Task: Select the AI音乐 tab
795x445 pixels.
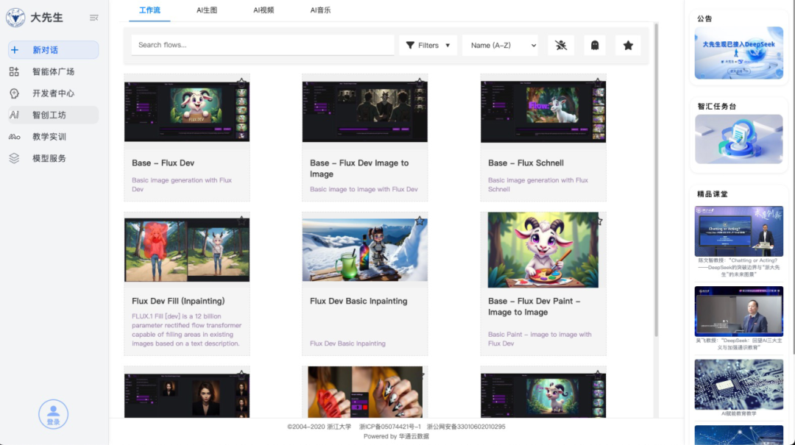Action: [x=320, y=10]
